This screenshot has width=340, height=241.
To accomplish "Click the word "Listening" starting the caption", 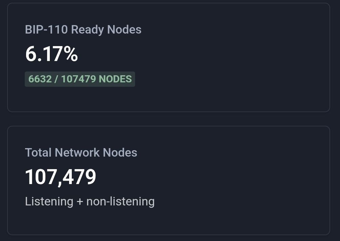I will [x=49, y=201].
